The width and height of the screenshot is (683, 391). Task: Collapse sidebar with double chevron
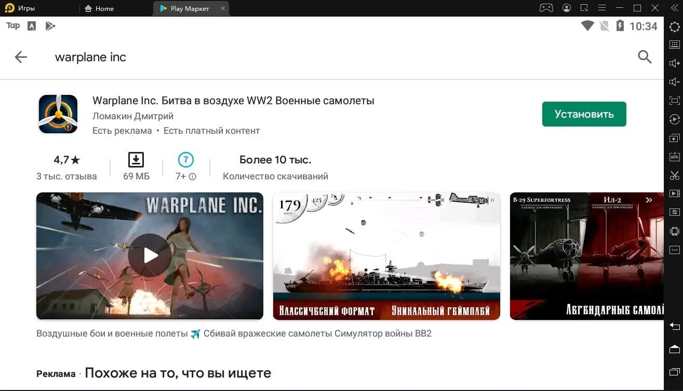click(x=674, y=8)
